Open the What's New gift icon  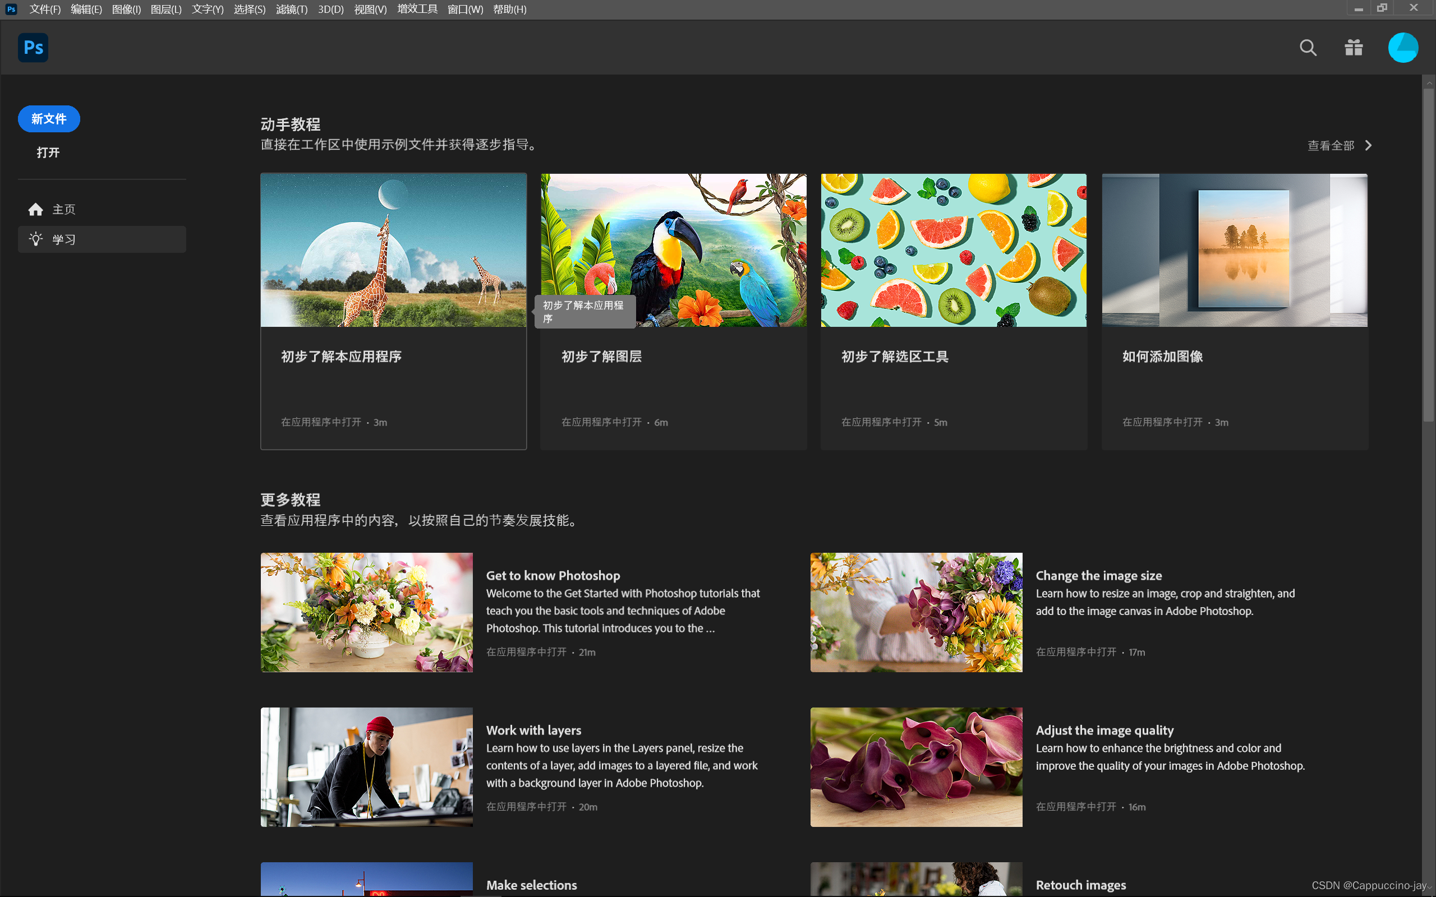(1354, 48)
